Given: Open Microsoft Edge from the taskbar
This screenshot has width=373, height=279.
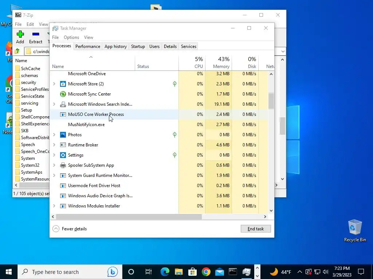Looking at the screenshot, I should point(165,272).
